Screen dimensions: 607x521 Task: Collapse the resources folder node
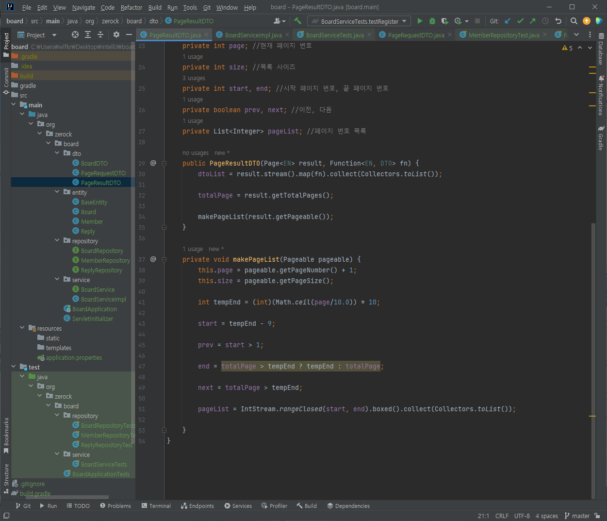[22, 328]
